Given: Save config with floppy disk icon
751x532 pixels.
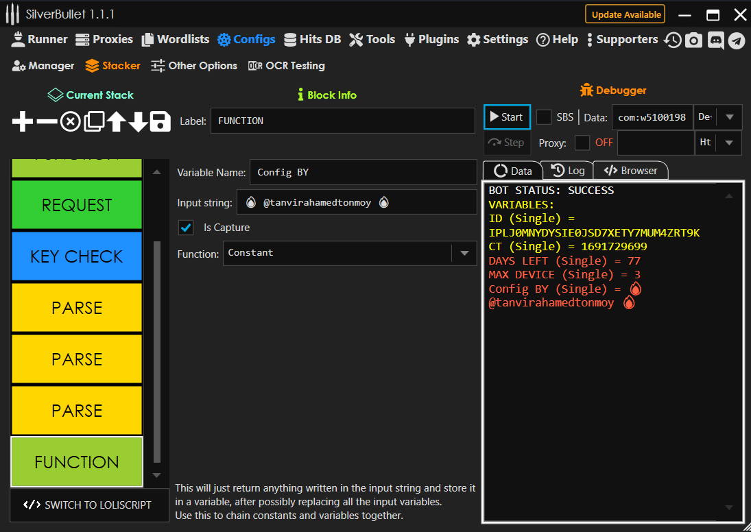Looking at the screenshot, I should click(x=160, y=122).
